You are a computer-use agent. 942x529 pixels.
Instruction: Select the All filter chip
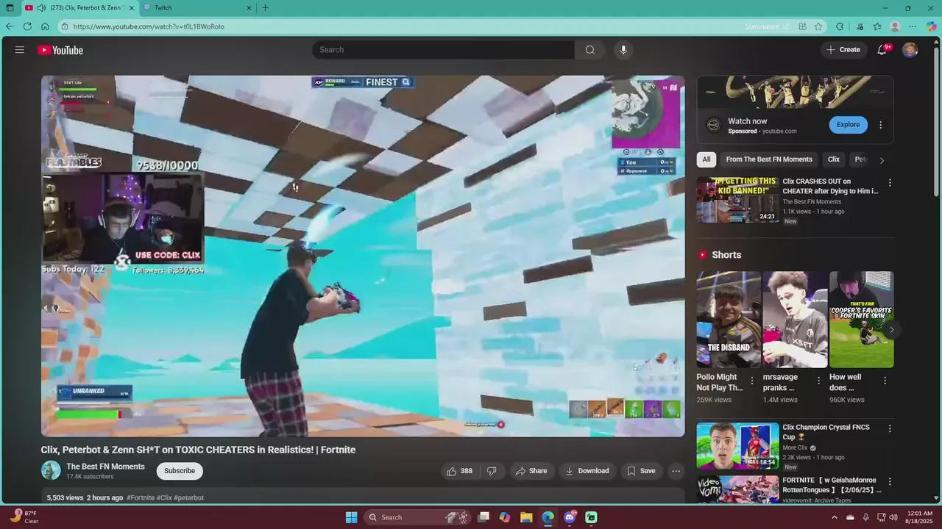coord(706,159)
